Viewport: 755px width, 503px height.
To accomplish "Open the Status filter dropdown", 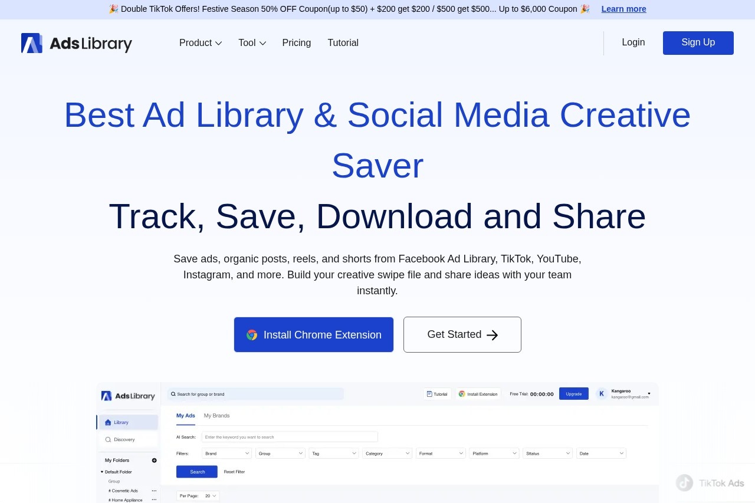I will tap(548, 453).
